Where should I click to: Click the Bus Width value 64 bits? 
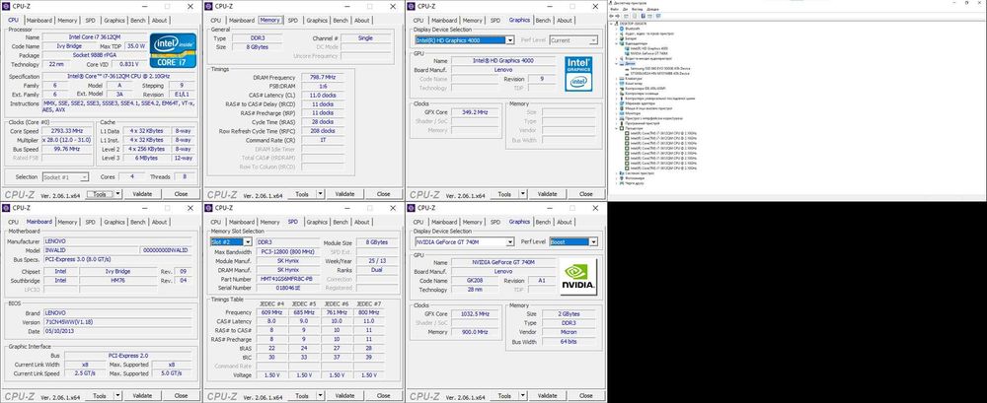(569, 342)
